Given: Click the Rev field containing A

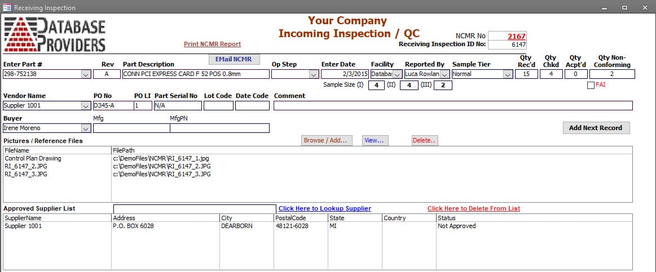Looking at the screenshot, I should [107, 74].
